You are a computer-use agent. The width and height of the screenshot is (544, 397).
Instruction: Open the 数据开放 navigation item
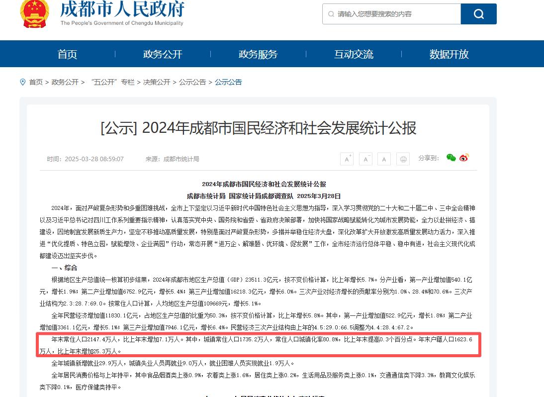click(449, 54)
